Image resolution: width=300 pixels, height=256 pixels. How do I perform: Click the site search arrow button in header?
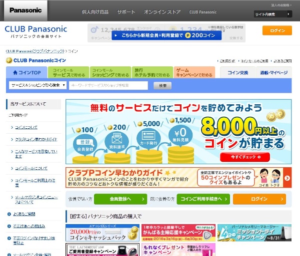pyautogui.click(x=288, y=14)
